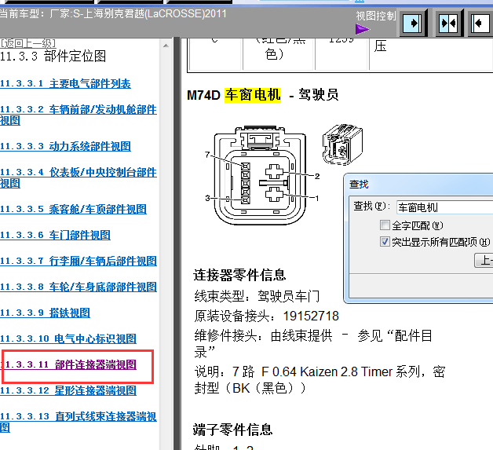Open 11.3.3.10 电气中心标识视图
Viewport: 493px width, 450px height.
click(68, 338)
